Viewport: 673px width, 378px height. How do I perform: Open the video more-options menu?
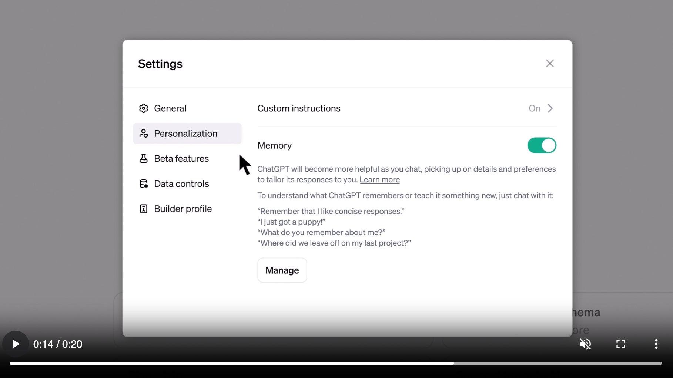click(656, 344)
